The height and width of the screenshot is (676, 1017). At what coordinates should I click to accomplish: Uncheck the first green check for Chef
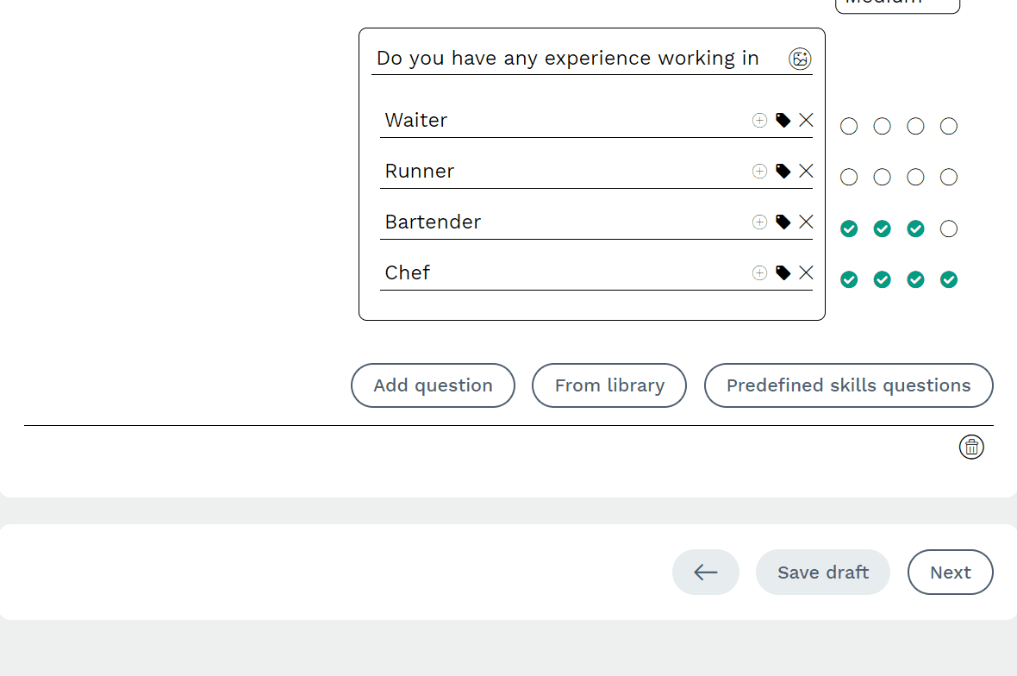click(x=849, y=279)
